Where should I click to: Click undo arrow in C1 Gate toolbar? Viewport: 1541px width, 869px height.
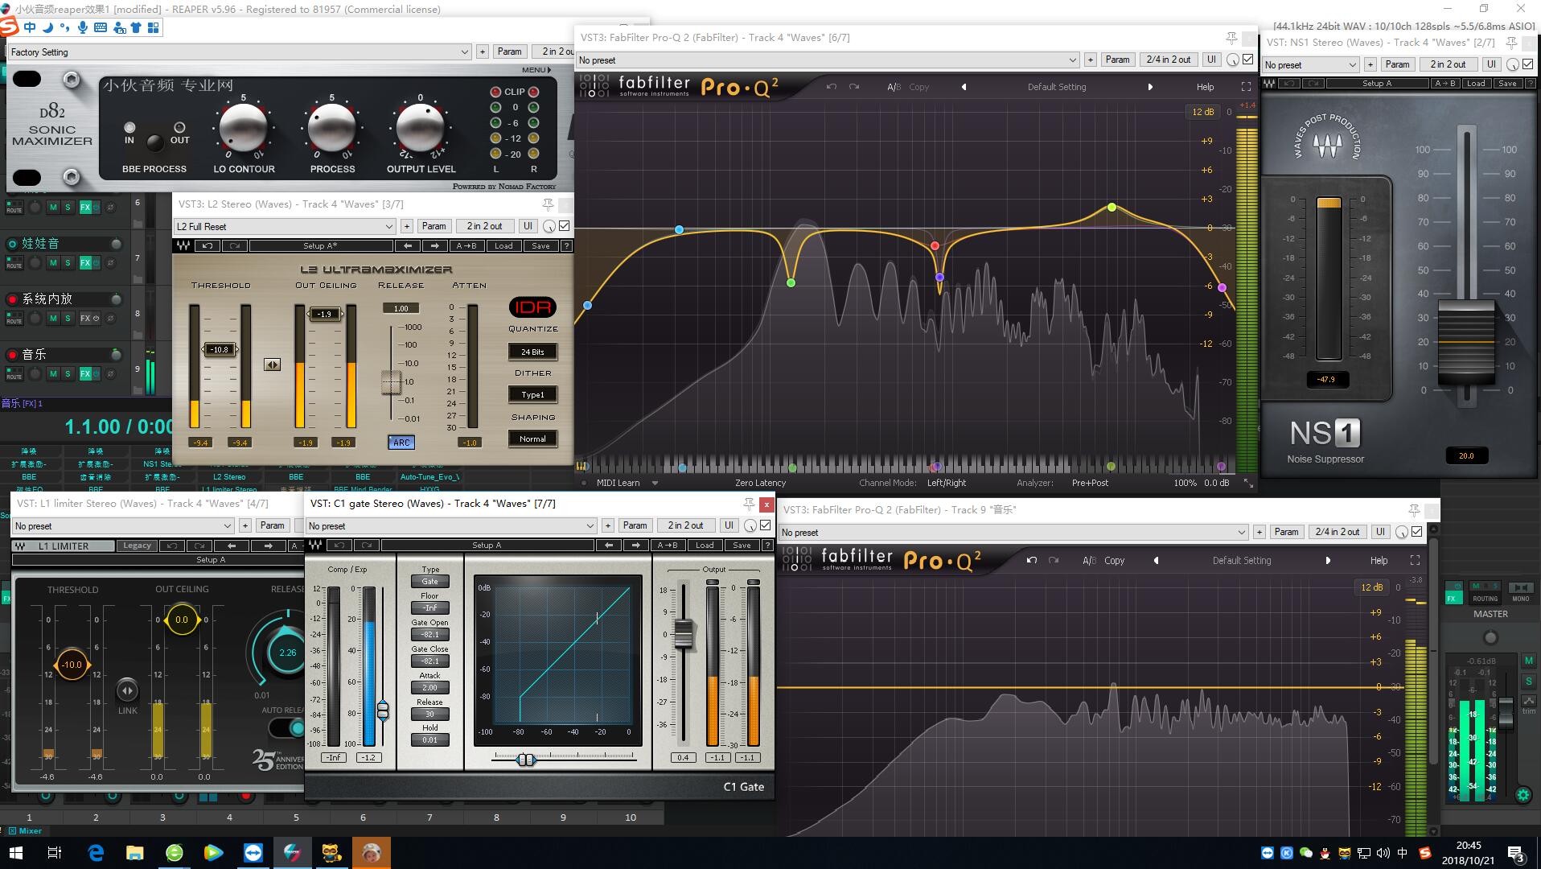(339, 546)
